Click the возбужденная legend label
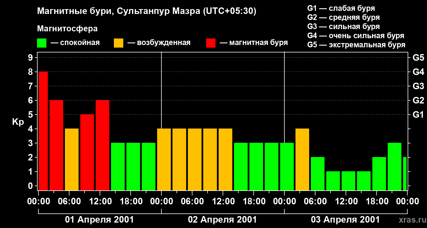Viewport: 427px width, 228px height. (164, 43)
